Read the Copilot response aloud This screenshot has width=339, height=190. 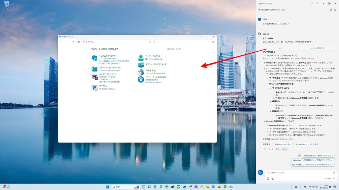[277, 149]
